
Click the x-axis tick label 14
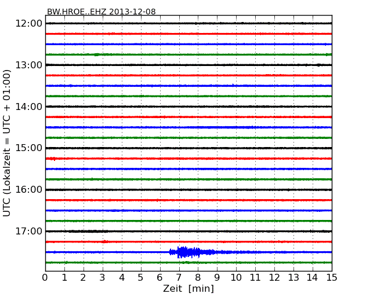(x=312, y=278)
